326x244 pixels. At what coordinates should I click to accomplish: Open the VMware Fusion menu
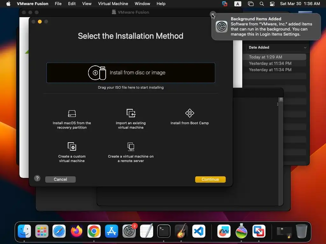(x=32, y=3)
